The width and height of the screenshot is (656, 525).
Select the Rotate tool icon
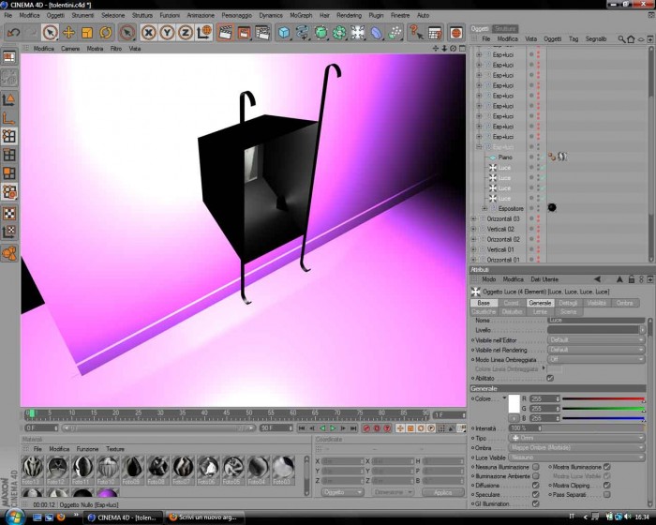click(x=105, y=33)
